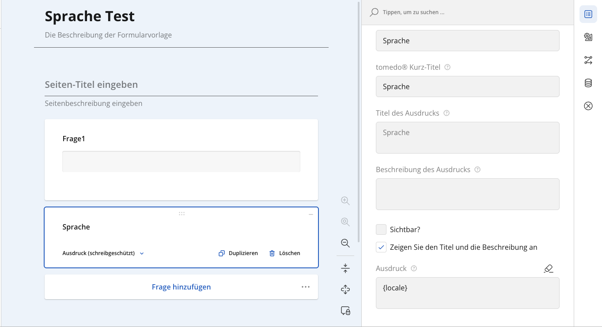Open more options dots next to Frage hinzufügen
Screen dimensions: 602x327
306,287
